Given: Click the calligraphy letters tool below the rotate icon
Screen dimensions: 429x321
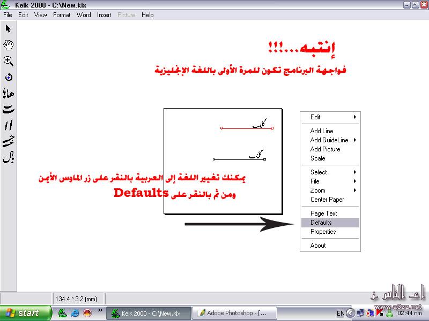Looking at the screenshot, I should coord(8,93).
